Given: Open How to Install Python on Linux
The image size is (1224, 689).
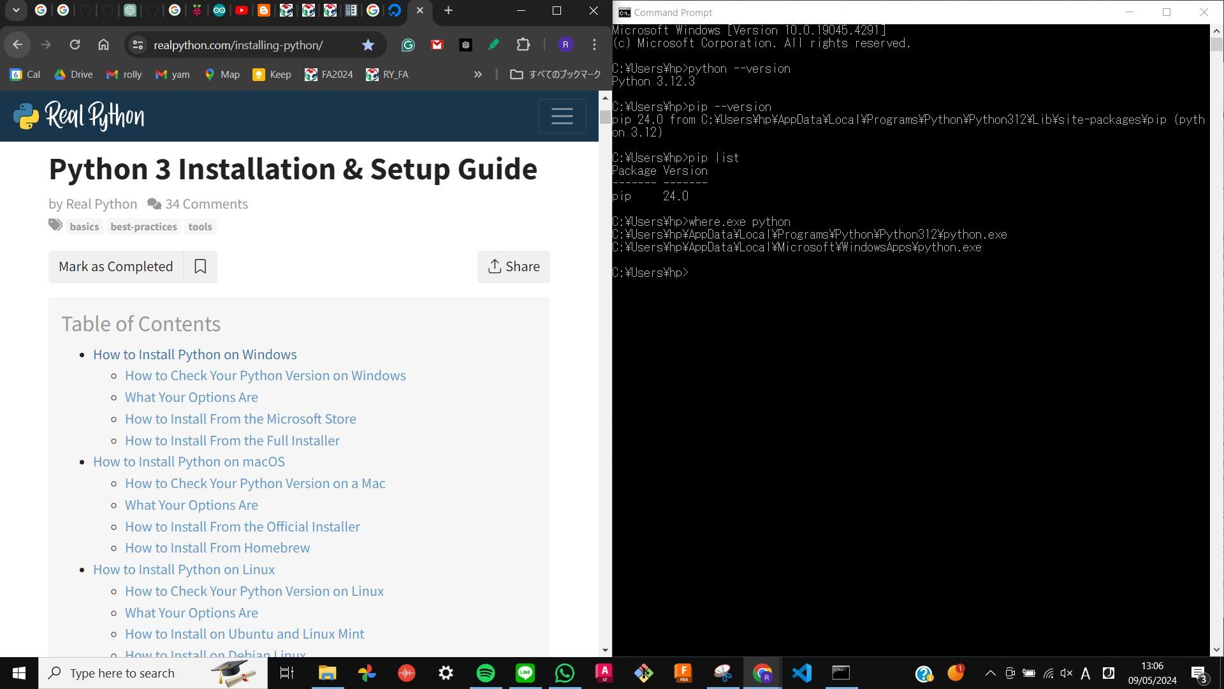Looking at the screenshot, I should 184,570.
